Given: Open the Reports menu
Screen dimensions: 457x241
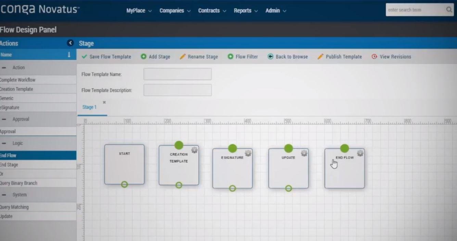Looking at the screenshot, I should point(245,11).
